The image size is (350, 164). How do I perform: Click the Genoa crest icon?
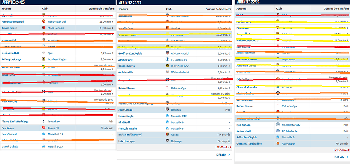tap(167, 135)
